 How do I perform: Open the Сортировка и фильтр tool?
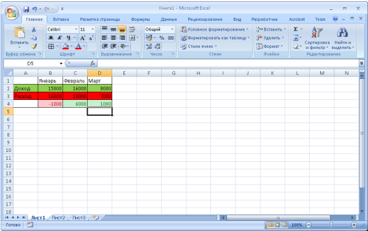[317, 38]
